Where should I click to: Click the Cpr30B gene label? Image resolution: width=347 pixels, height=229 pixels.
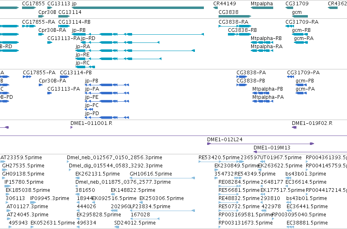pyautogui.click(x=47, y=12)
